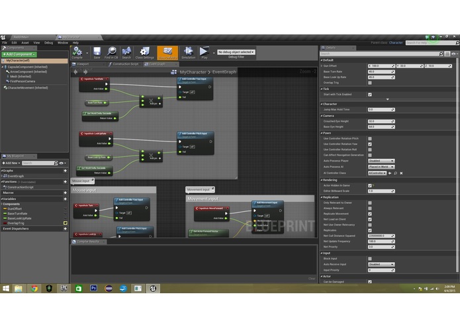Select FirstPersonCamera component
The width and height of the screenshot is (460, 327).
point(23,81)
